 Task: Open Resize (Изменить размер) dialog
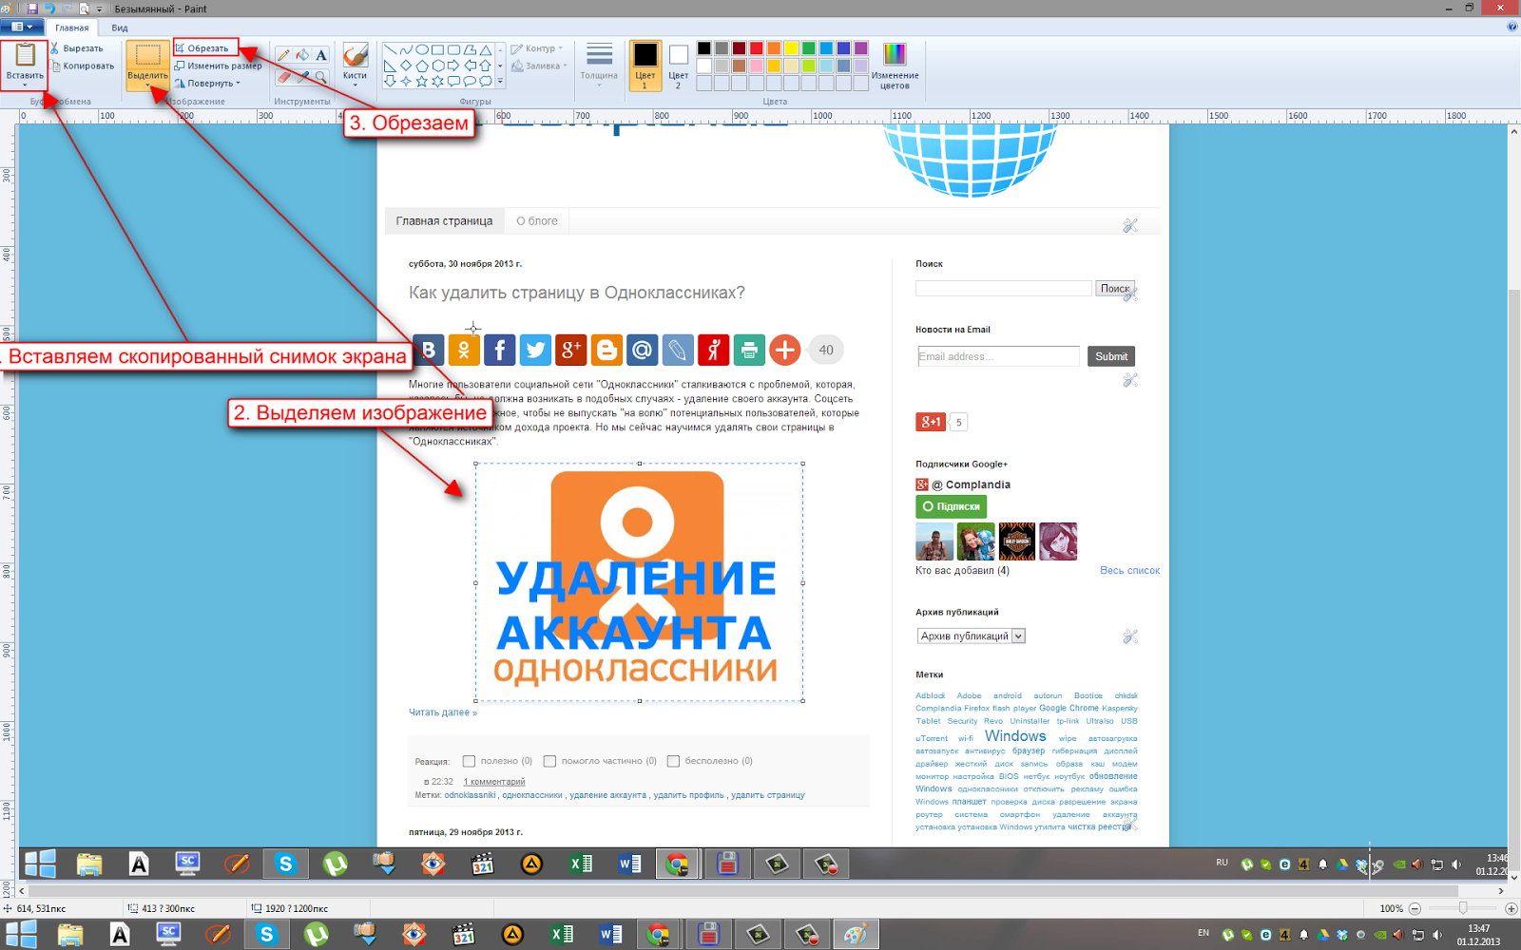pyautogui.click(x=218, y=66)
